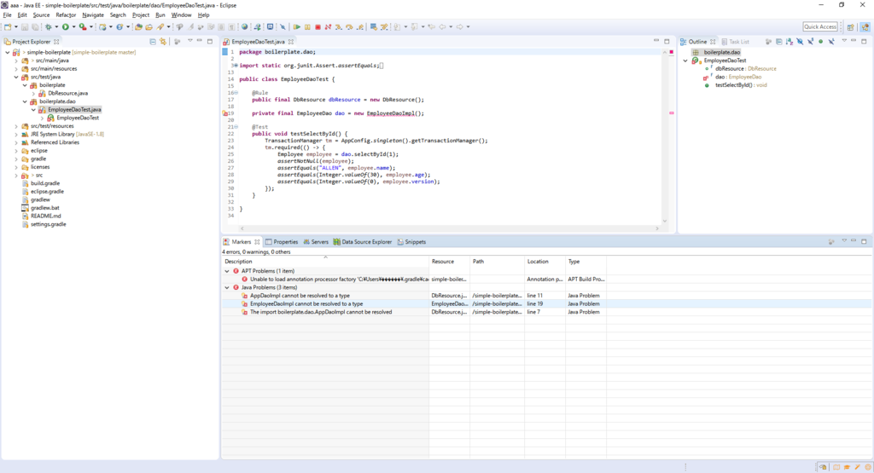The image size is (874, 473).
Task: Select the EmployeeDaoImpl cannot be resolved error
Action: (x=306, y=304)
